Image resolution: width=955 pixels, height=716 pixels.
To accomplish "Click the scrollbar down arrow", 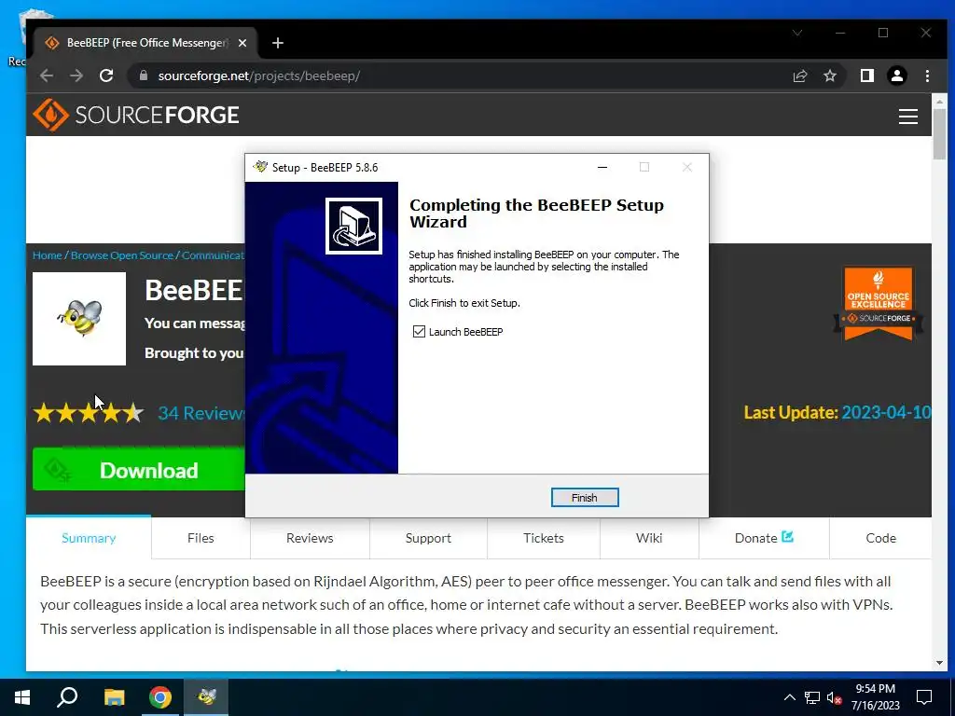I will 939,663.
